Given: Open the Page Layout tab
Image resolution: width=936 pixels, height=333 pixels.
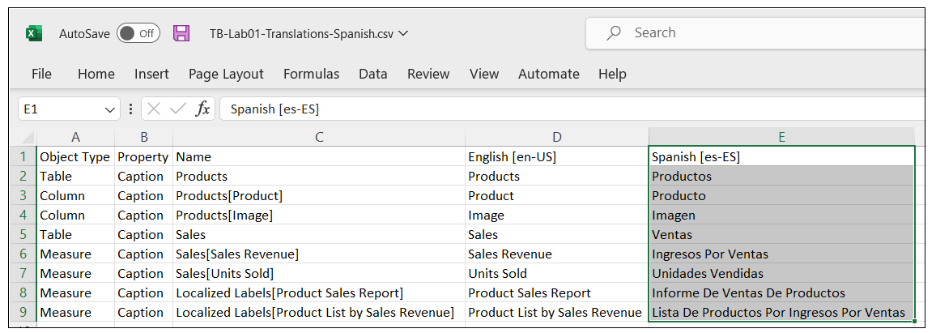Looking at the screenshot, I should point(226,74).
